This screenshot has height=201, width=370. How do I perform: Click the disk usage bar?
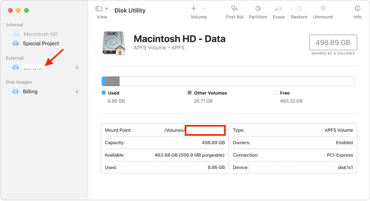click(x=228, y=81)
